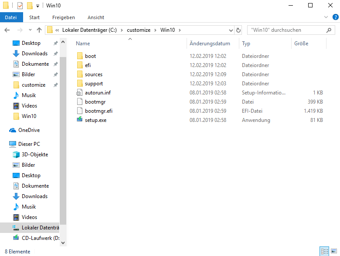Click Lokaler Datenträger (C:) in address bar

[x=89, y=30]
